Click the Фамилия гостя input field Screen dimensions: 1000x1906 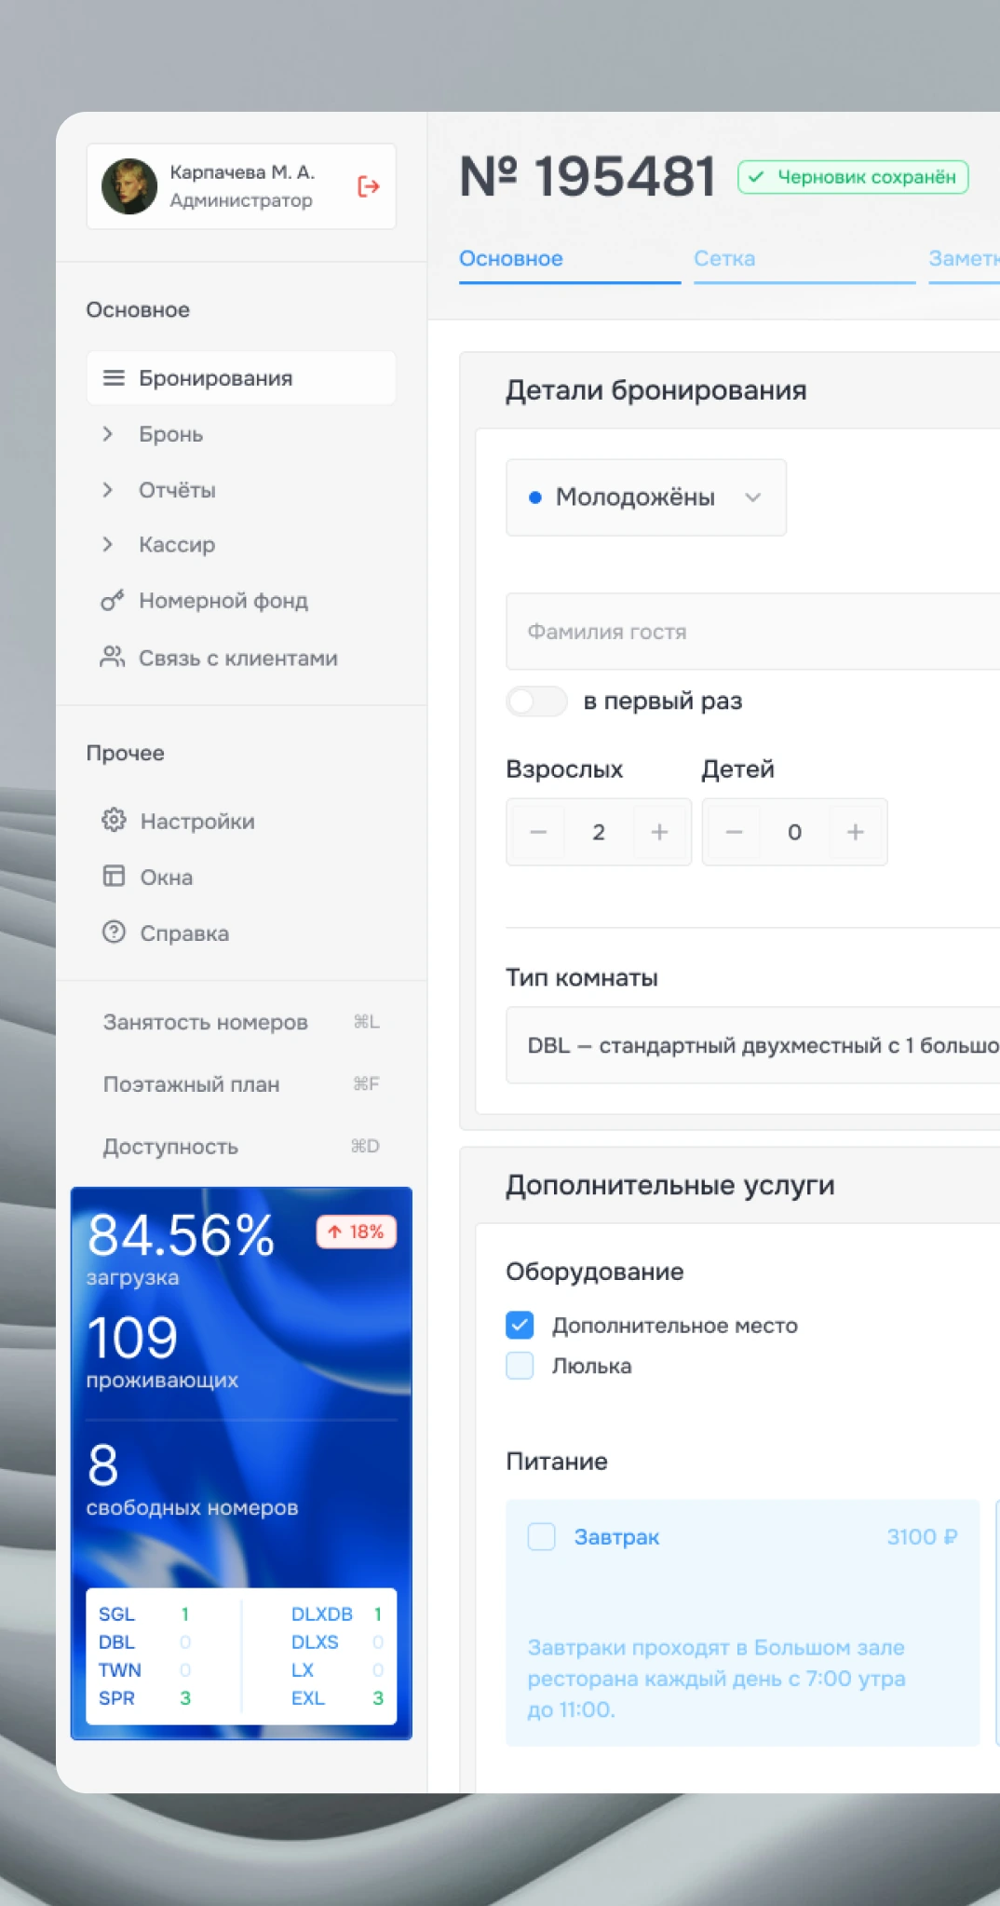point(752,632)
